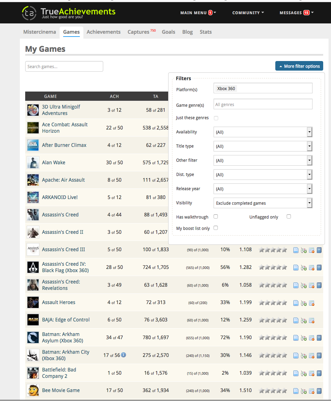Click the TrueAchievements logo icon
This screenshot has width=331, height=402.
(x=29, y=13)
